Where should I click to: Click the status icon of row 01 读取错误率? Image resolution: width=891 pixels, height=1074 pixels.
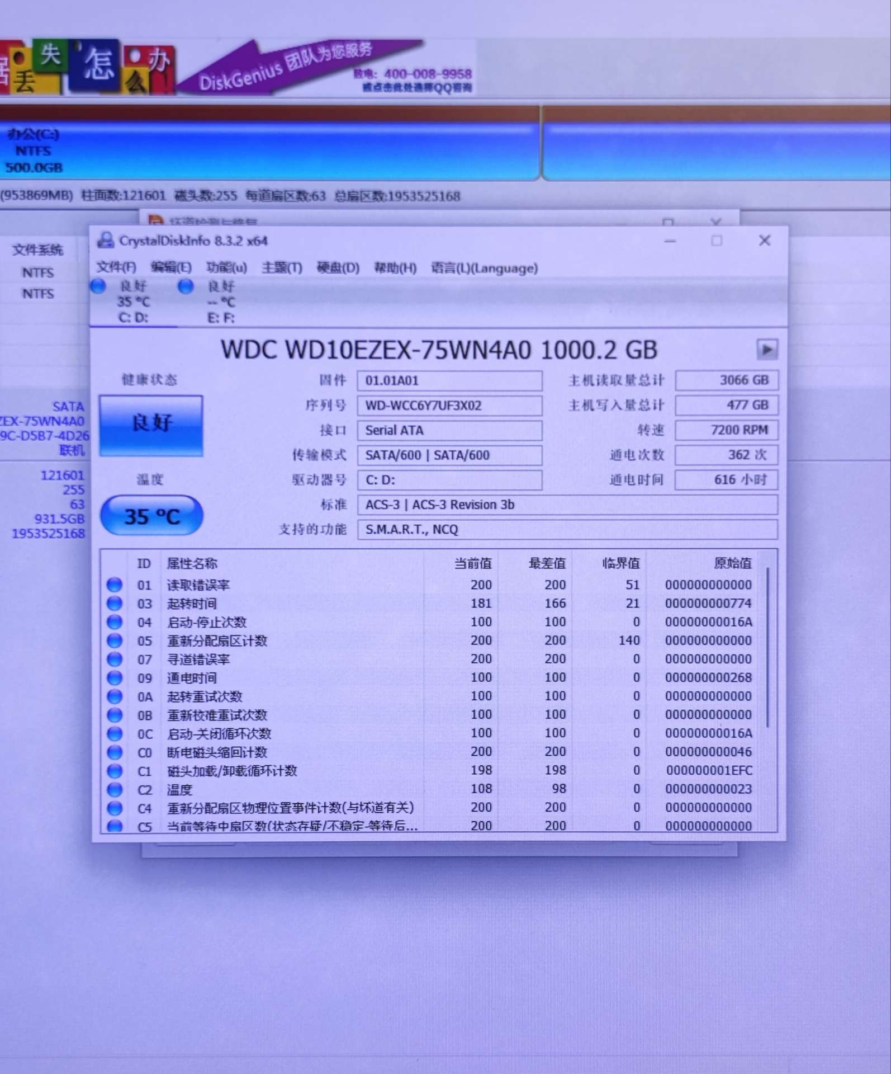point(115,585)
